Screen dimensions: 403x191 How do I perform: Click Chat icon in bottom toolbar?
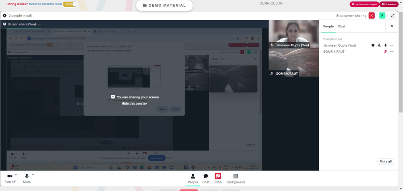[x=206, y=179]
